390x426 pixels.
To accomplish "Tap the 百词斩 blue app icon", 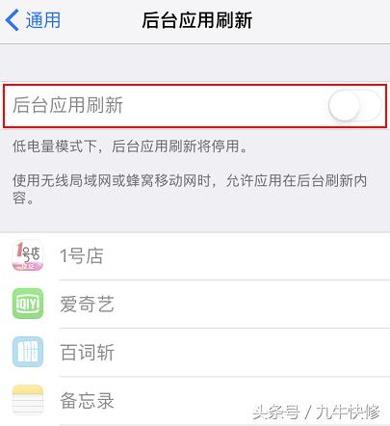I will tap(28, 352).
